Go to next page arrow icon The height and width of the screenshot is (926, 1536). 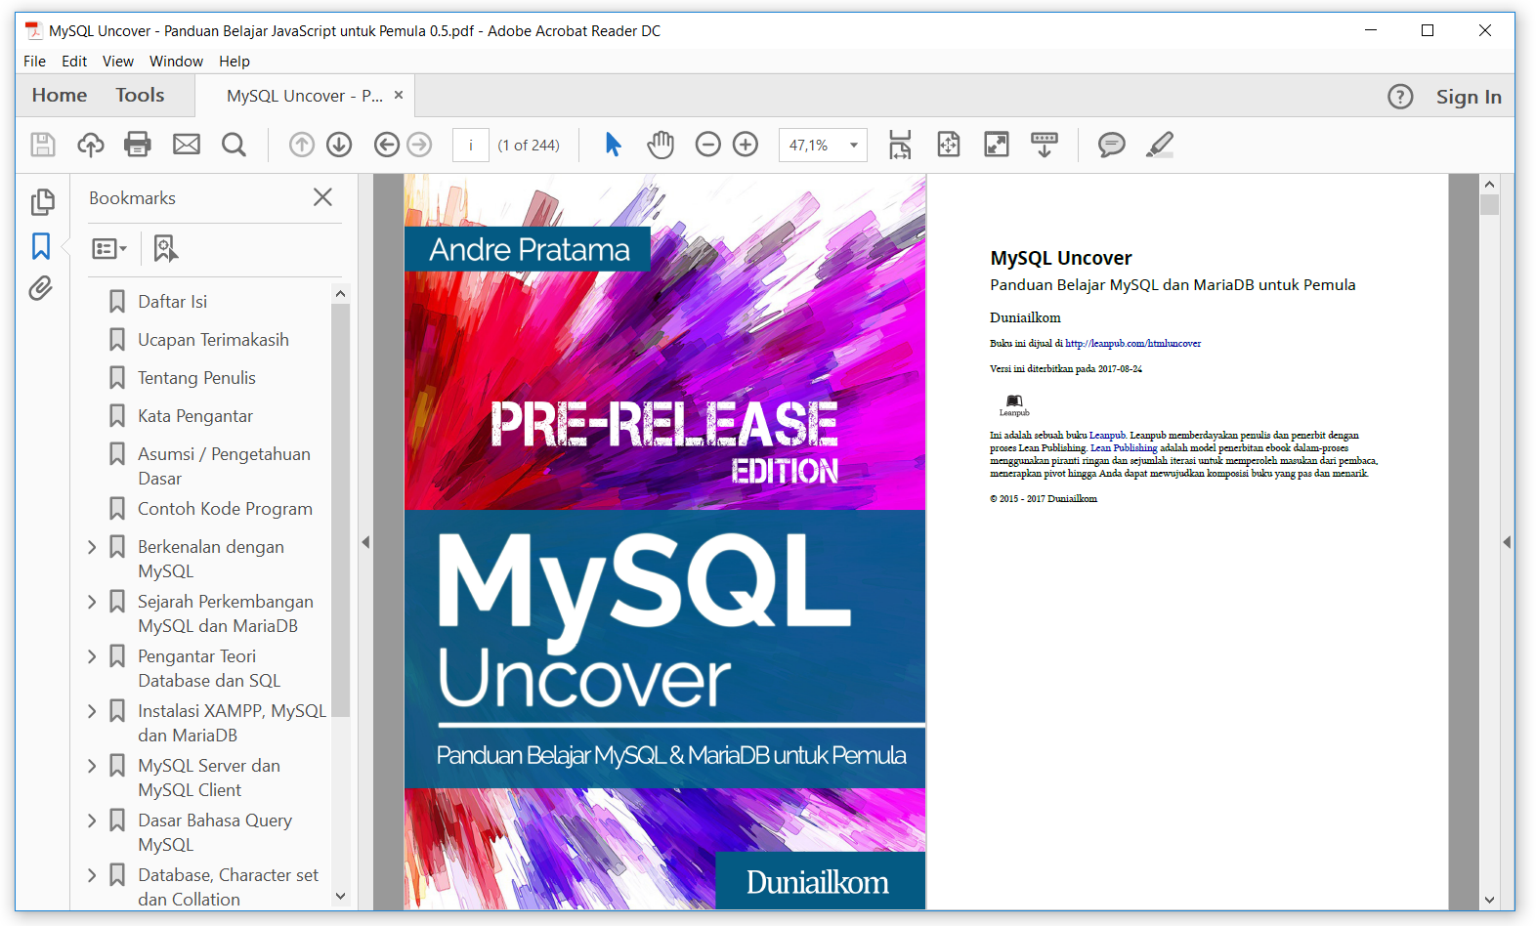tap(339, 145)
